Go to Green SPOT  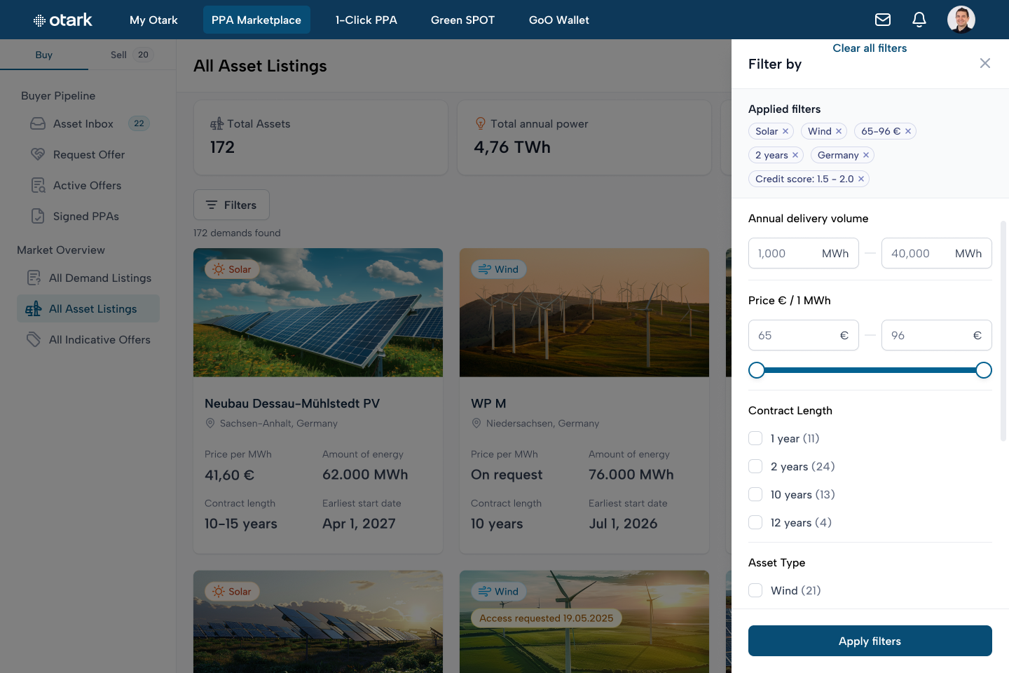pyautogui.click(x=462, y=20)
